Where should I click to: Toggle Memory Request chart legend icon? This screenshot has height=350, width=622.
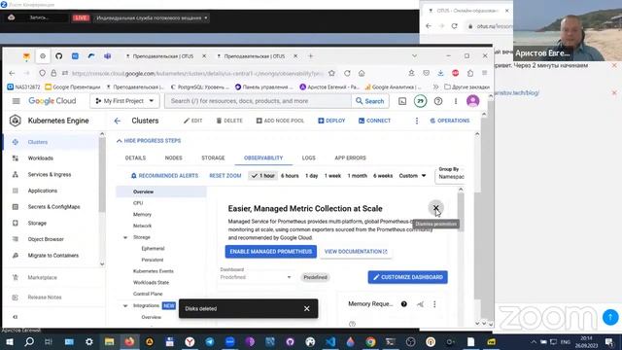[x=420, y=304]
